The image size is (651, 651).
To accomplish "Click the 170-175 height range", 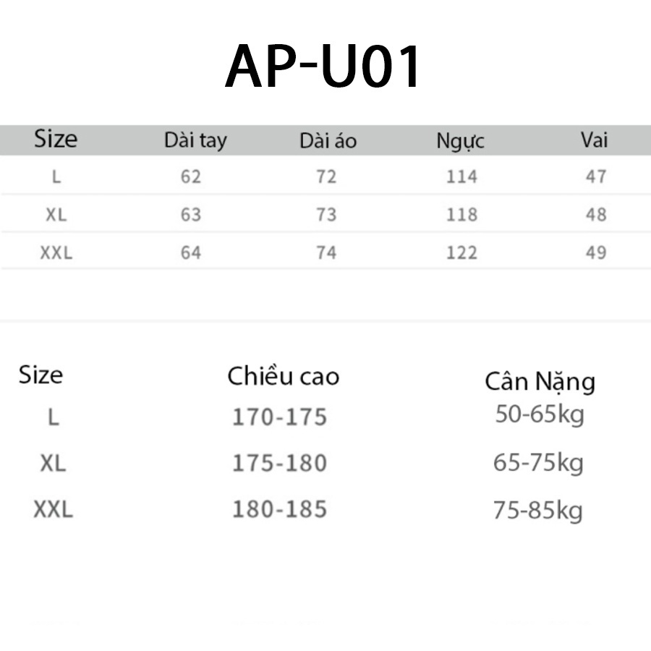I will click(279, 417).
